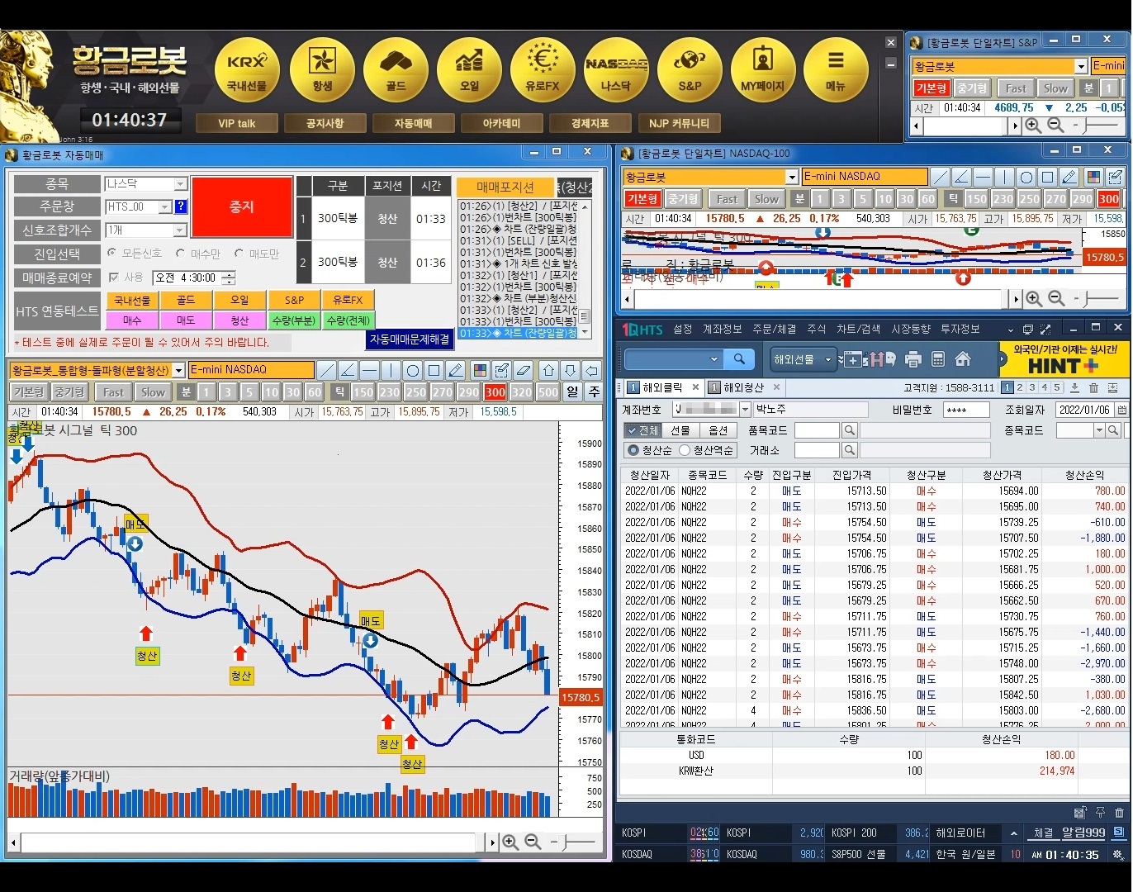Open the 계좌번호 account dropdown
1133x892 pixels.
pos(745,410)
